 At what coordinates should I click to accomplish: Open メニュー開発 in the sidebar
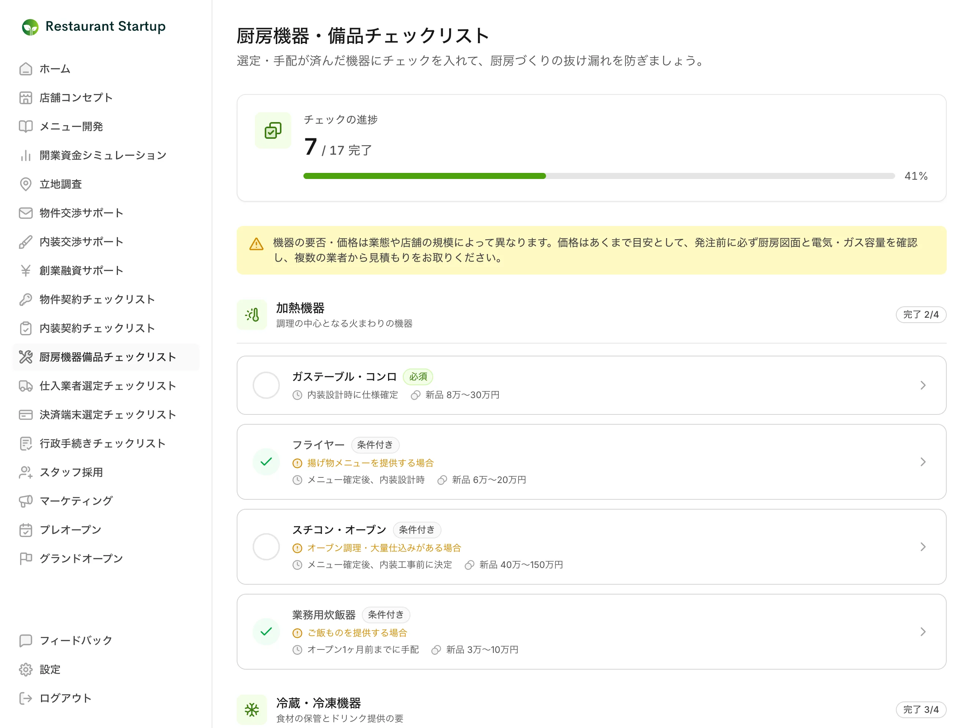[x=106, y=126]
